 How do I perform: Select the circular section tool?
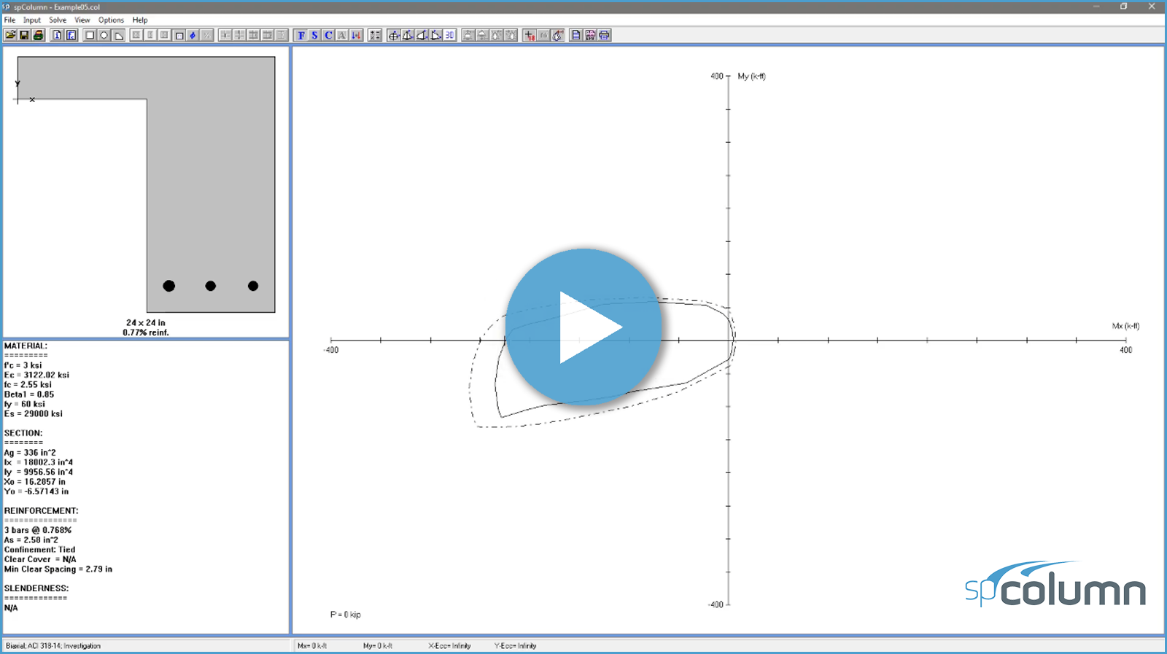[x=104, y=35]
